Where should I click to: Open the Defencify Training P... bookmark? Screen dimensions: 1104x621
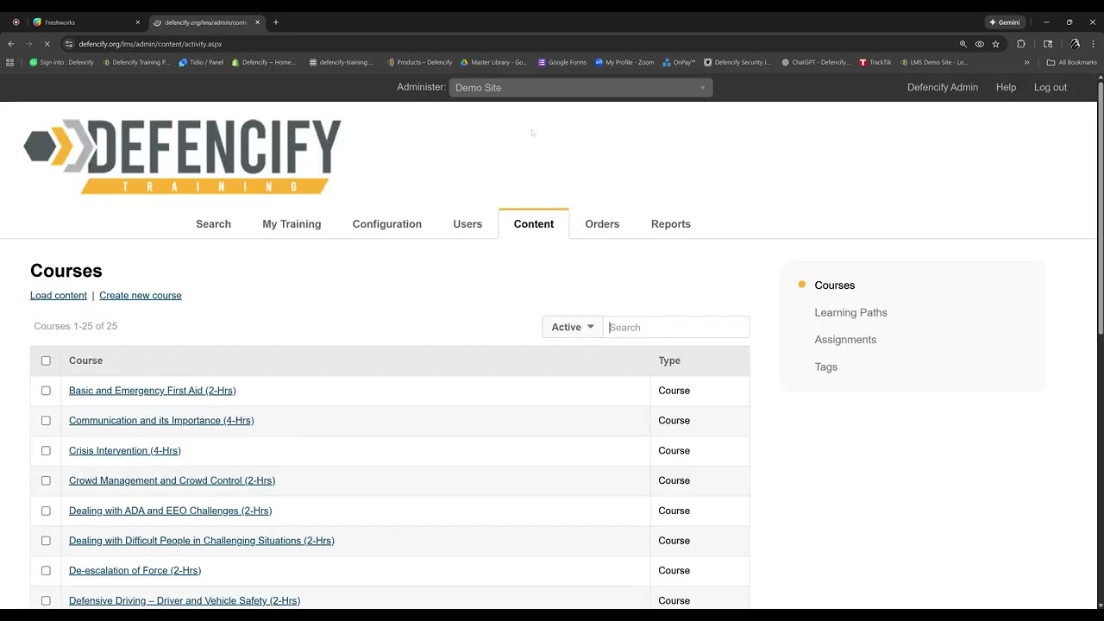(135, 62)
